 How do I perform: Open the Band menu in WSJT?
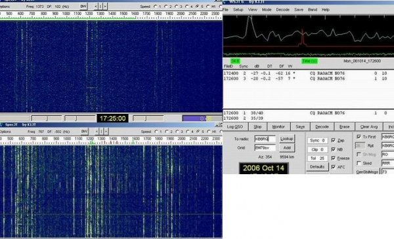(x=313, y=10)
